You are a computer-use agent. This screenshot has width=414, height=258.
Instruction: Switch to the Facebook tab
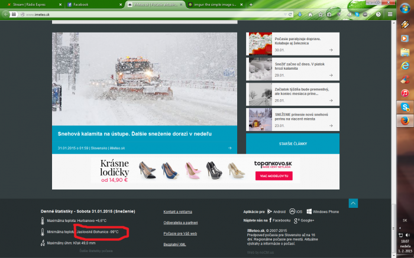[x=95, y=5]
